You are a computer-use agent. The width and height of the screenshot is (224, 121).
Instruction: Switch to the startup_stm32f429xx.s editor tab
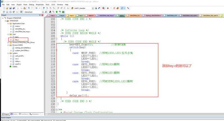152,16
